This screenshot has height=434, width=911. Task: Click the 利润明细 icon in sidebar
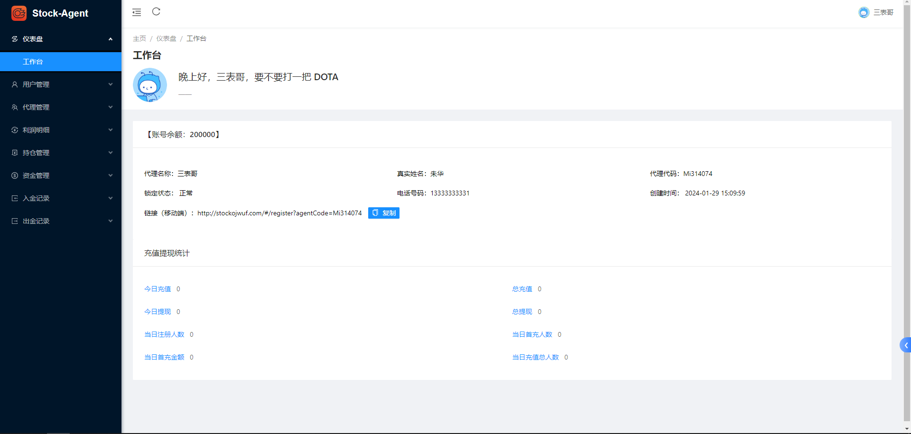pyautogui.click(x=15, y=130)
